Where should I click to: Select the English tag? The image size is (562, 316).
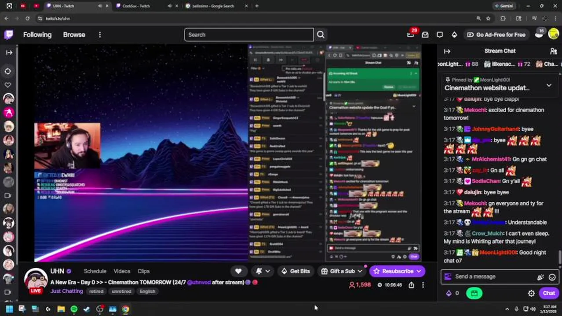147,291
